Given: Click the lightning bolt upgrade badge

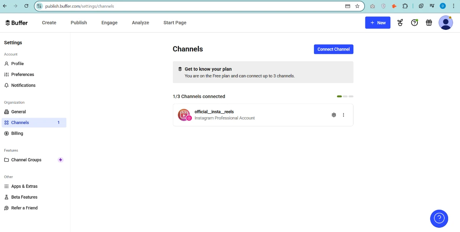Looking at the screenshot, I should [60, 160].
